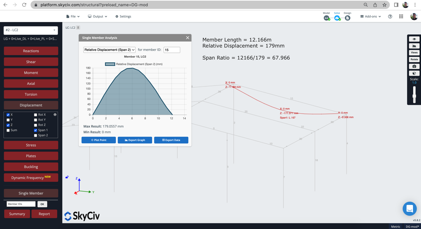Open the Output menu
421x229 pixels.
[x=98, y=16]
